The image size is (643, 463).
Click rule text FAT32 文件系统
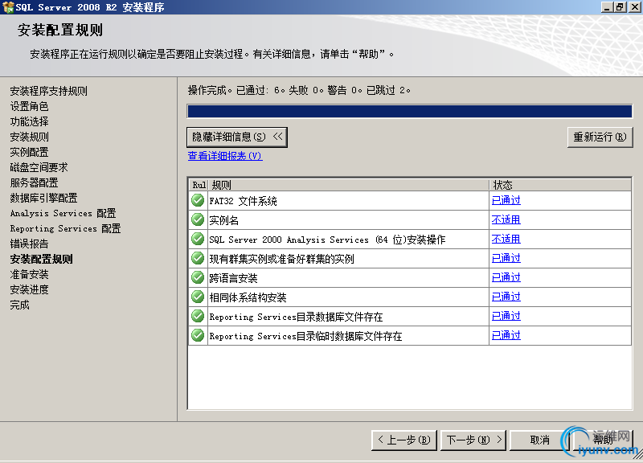click(x=243, y=201)
